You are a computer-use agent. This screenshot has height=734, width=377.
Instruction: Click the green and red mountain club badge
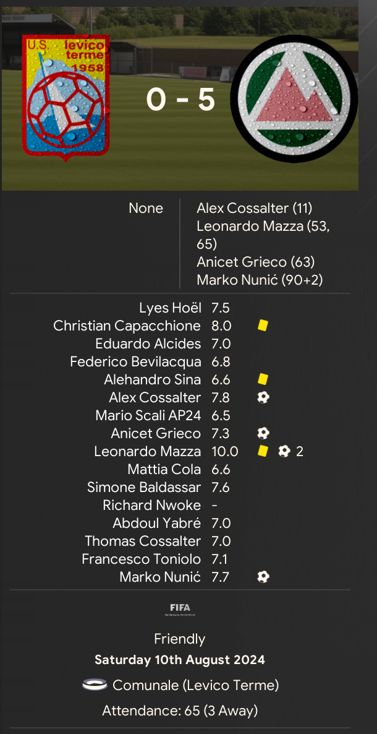294,99
